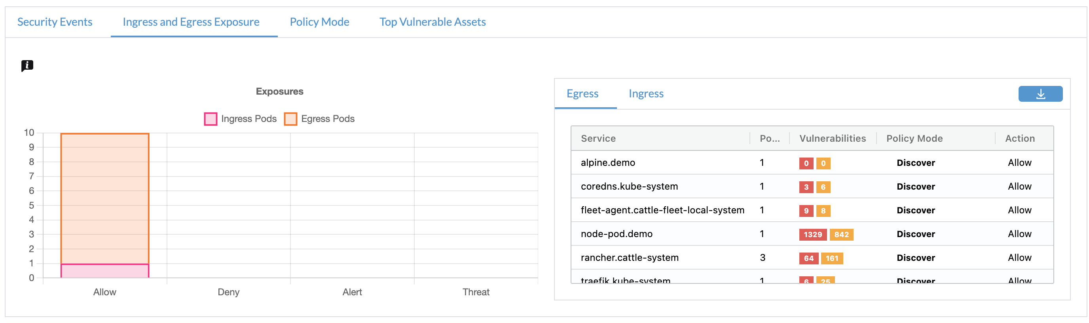The height and width of the screenshot is (323, 1089).
Task: Click red badge 64 for rancher.cattle-system
Action: [x=808, y=258]
